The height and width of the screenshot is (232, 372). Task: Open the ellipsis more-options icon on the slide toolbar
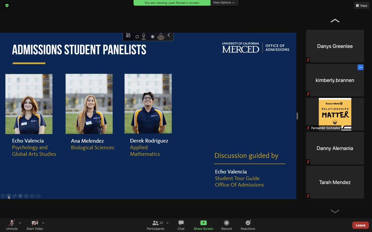38,196
